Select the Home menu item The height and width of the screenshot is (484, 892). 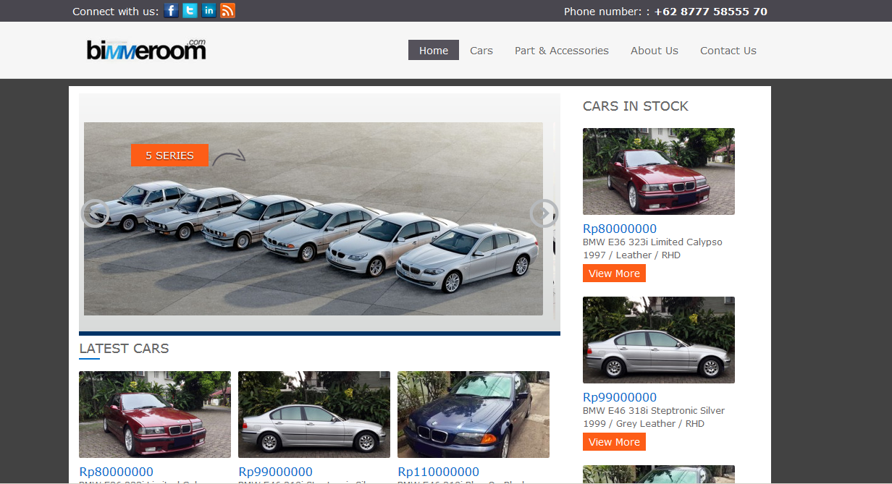[433, 51]
